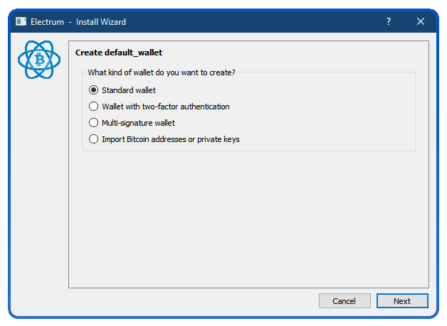Select the Standard wallet radio button
The image size is (447, 326).
pyautogui.click(x=93, y=90)
